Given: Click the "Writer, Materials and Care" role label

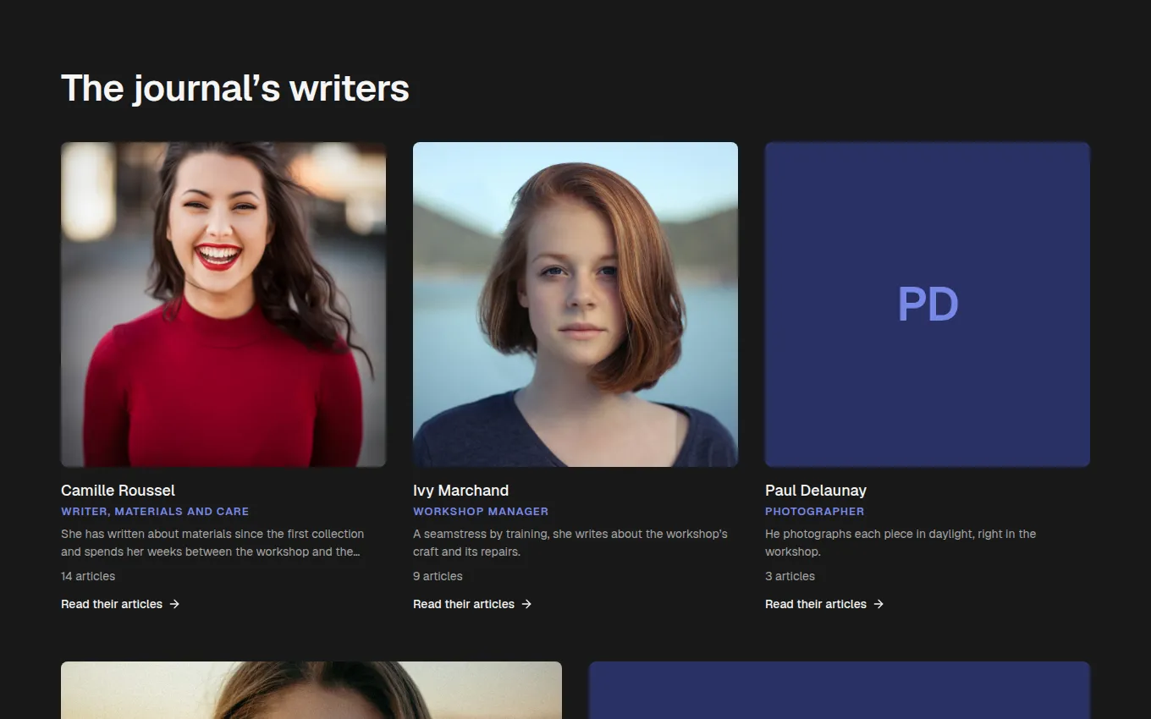Looking at the screenshot, I should click(155, 512).
